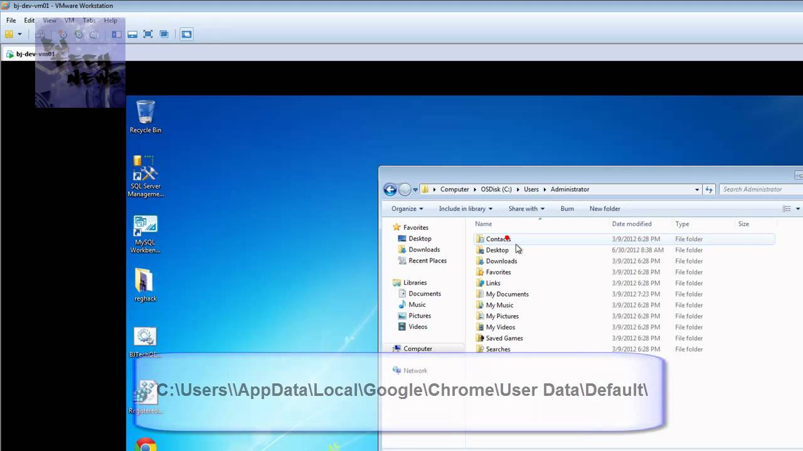
Task: Open the Share with dropdown
Action: (x=526, y=209)
